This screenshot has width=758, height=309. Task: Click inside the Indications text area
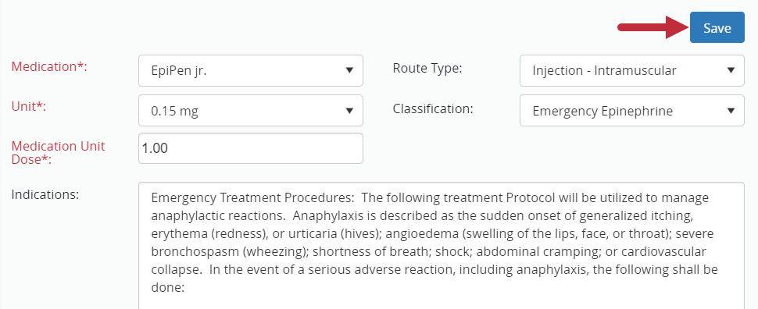(x=441, y=245)
